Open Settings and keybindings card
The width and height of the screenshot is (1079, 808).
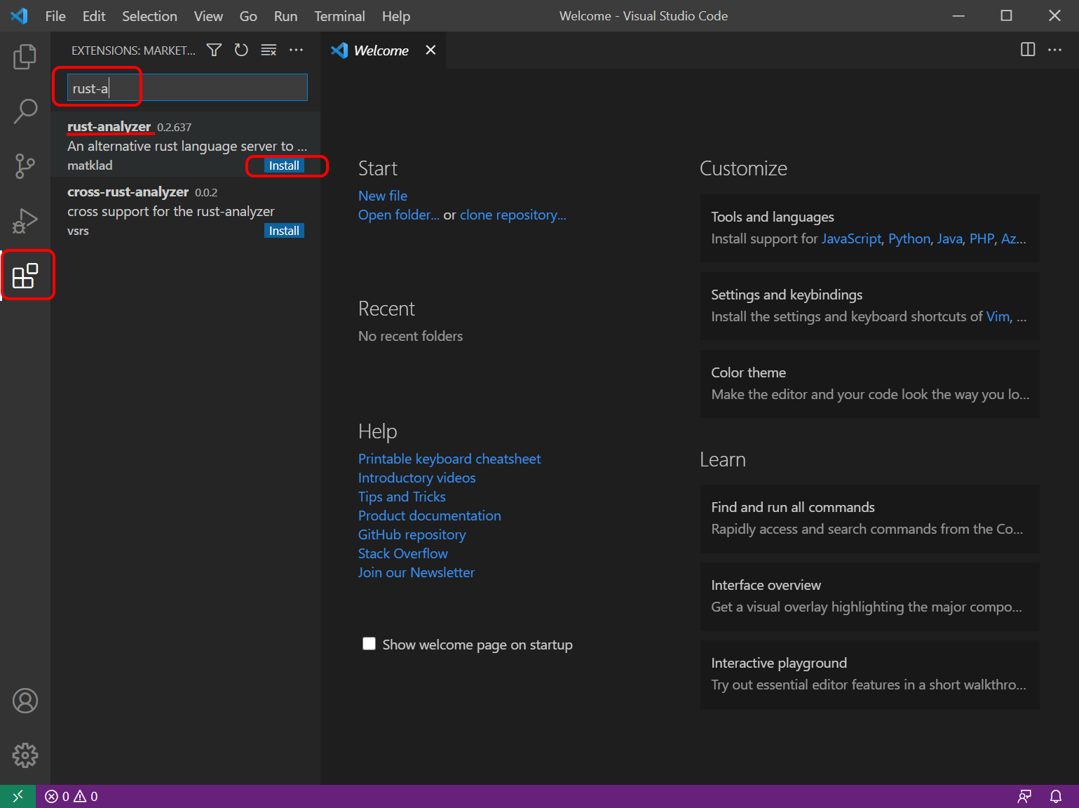pyautogui.click(x=869, y=306)
